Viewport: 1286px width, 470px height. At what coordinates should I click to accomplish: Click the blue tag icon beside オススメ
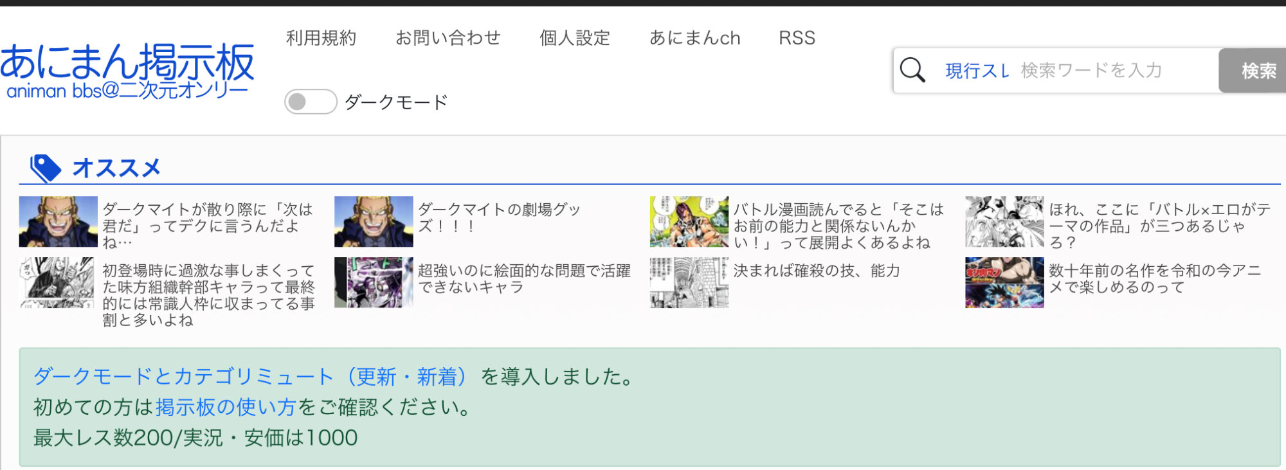tap(45, 168)
